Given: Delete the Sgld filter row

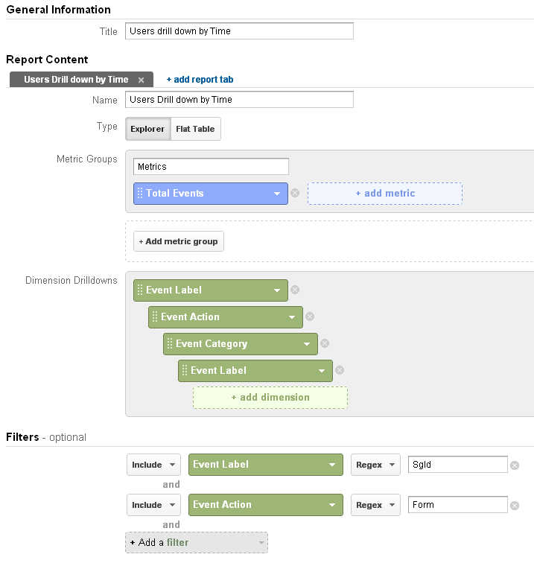Looking at the screenshot, I should pyautogui.click(x=514, y=465).
